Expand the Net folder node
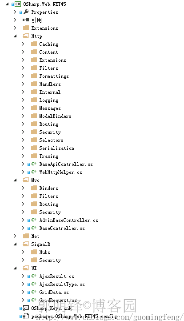Image resolution: width=184 pixels, height=321 pixels. coord(15,236)
